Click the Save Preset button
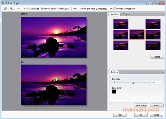The height and width of the screenshot is (119, 166). 141,106
